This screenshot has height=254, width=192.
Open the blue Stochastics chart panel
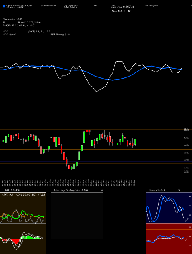click(x=169, y=208)
